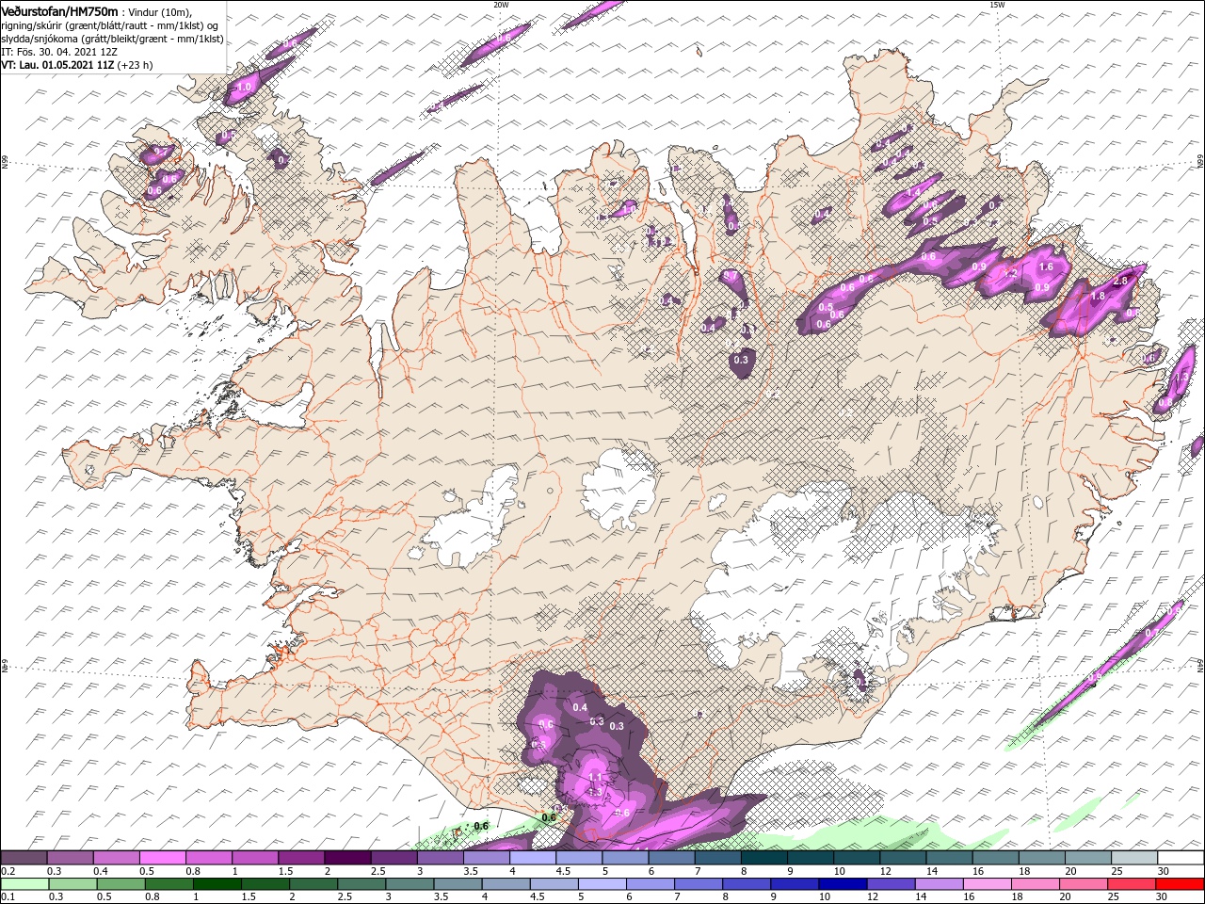Click the '1.6' snowfall value on the map
Viewport: 1205px width, 904px height.
pos(1045,268)
